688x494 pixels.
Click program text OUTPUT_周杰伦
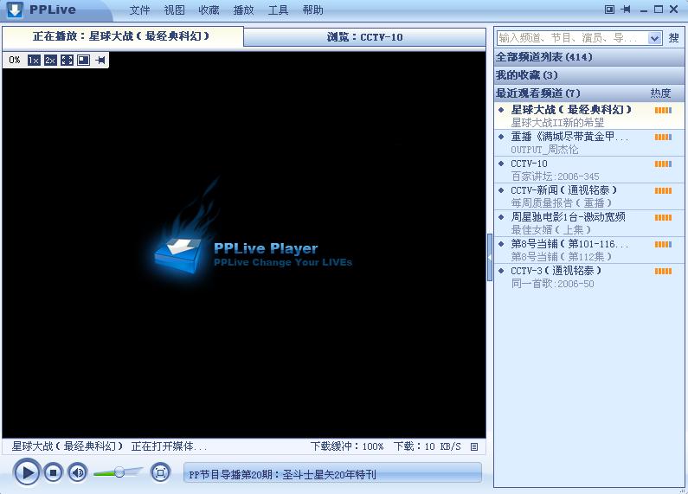[544, 150]
